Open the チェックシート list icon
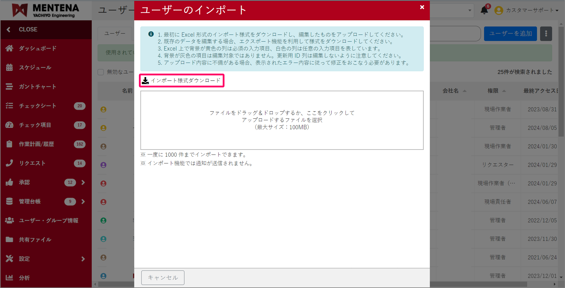 pyautogui.click(x=10, y=106)
